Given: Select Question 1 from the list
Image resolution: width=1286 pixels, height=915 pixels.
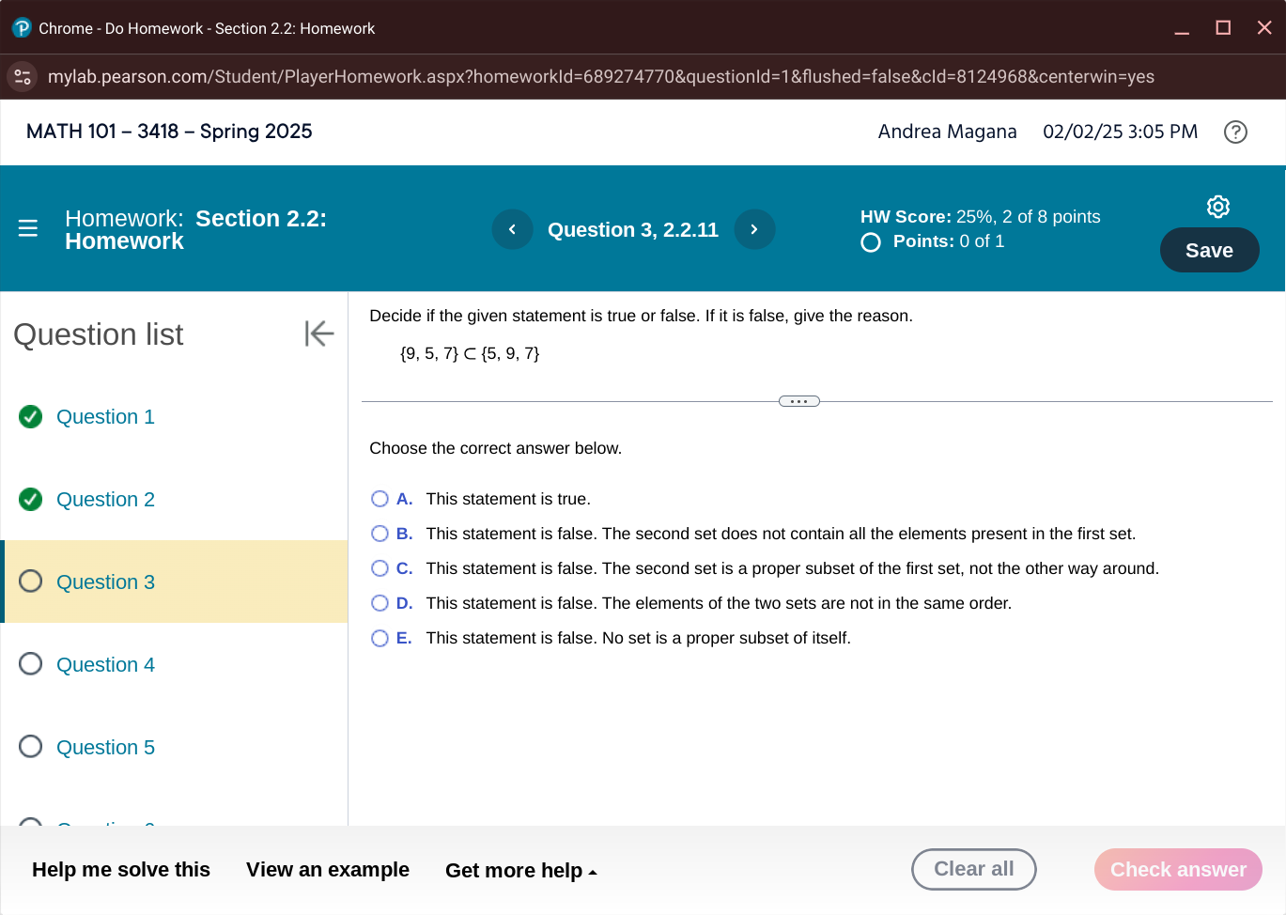Looking at the screenshot, I should (x=105, y=416).
